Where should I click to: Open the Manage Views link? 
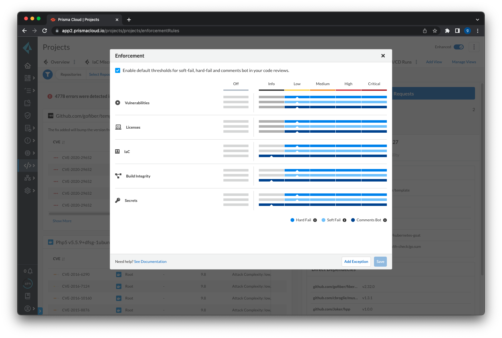464,62
